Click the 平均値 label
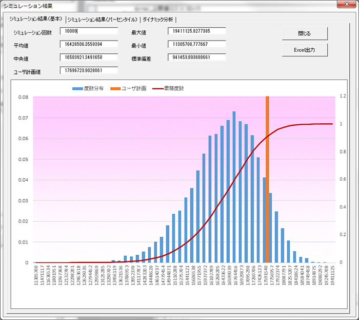The image size is (359, 320). tap(21, 46)
